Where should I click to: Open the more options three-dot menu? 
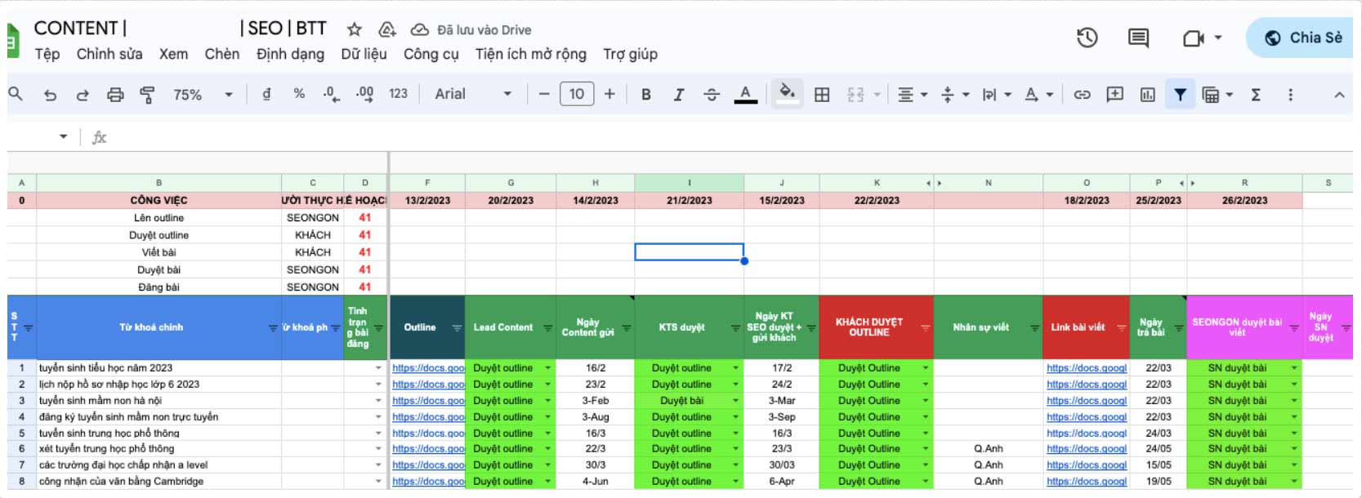(x=1290, y=95)
